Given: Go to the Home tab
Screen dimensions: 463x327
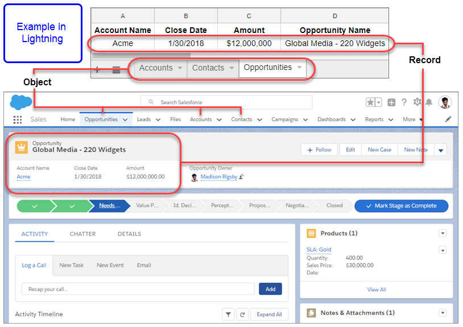Looking at the screenshot, I should coord(68,119).
